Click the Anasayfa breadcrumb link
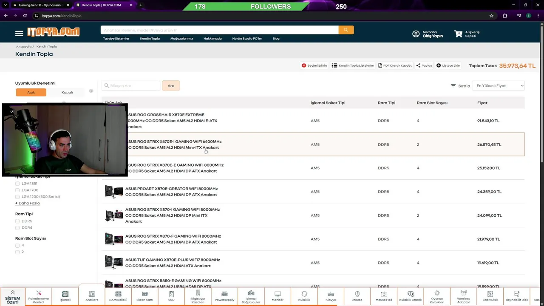The height and width of the screenshot is (306, 544). 24,46
